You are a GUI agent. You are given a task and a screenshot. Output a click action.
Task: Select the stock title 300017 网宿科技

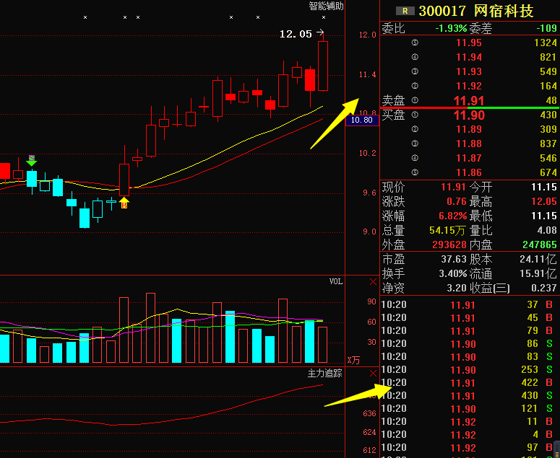tap(475, 11)
